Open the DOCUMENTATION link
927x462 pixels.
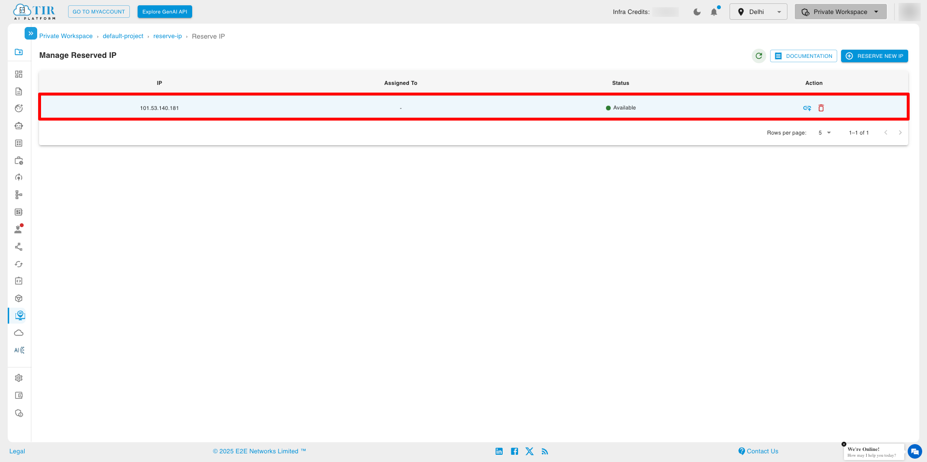click(803, 56)
